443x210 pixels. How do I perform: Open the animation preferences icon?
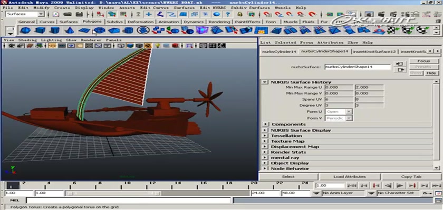pyautogui.click(x=438, y=193)
